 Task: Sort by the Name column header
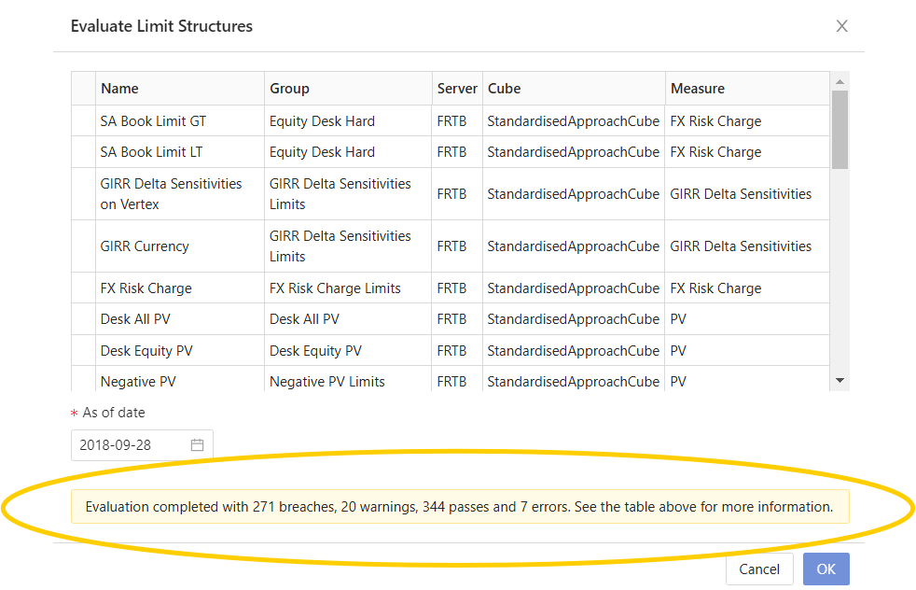pyautogui.click(x=119, y=89)
